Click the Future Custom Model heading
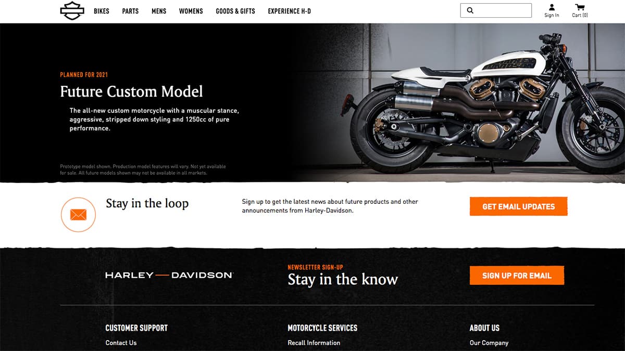This screenshot has width=625, height=351. click(x=131, y=92)
